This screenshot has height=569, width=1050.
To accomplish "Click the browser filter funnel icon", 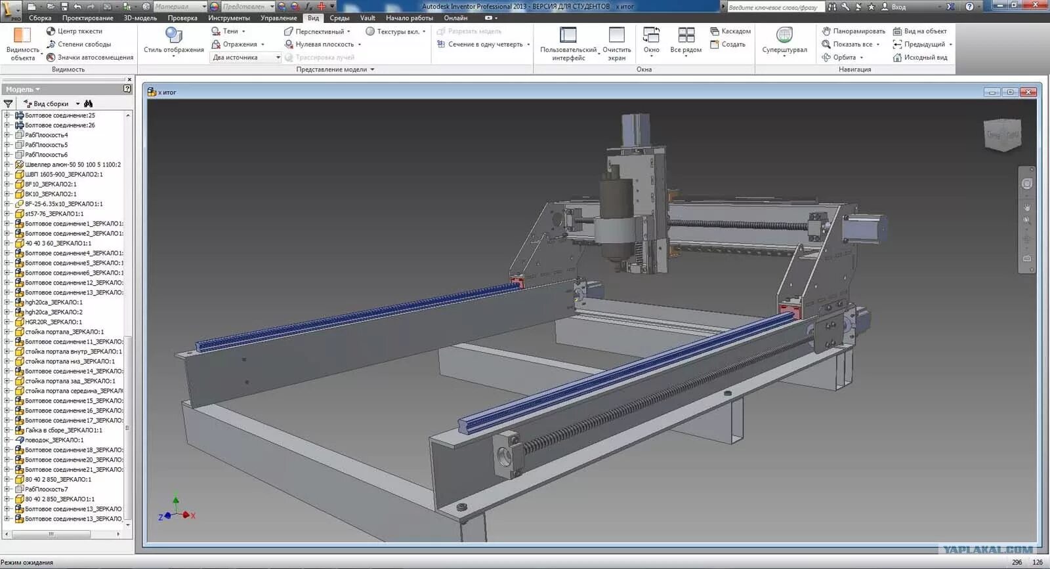I will (8, 104).
